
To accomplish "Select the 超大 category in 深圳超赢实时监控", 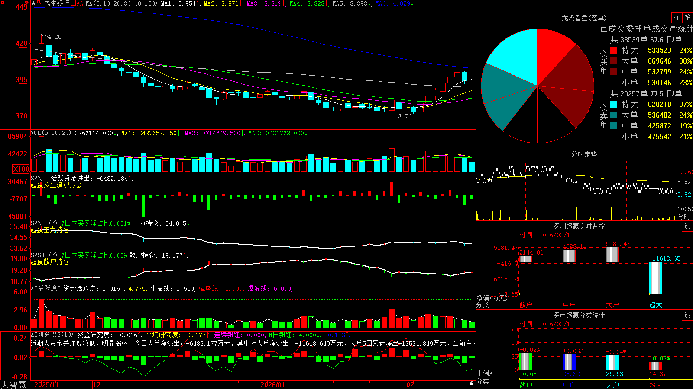I will (655, 305).
